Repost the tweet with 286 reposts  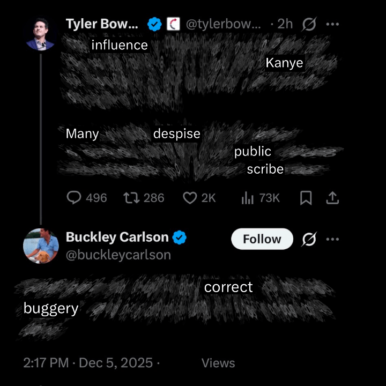tap(130, 198)
